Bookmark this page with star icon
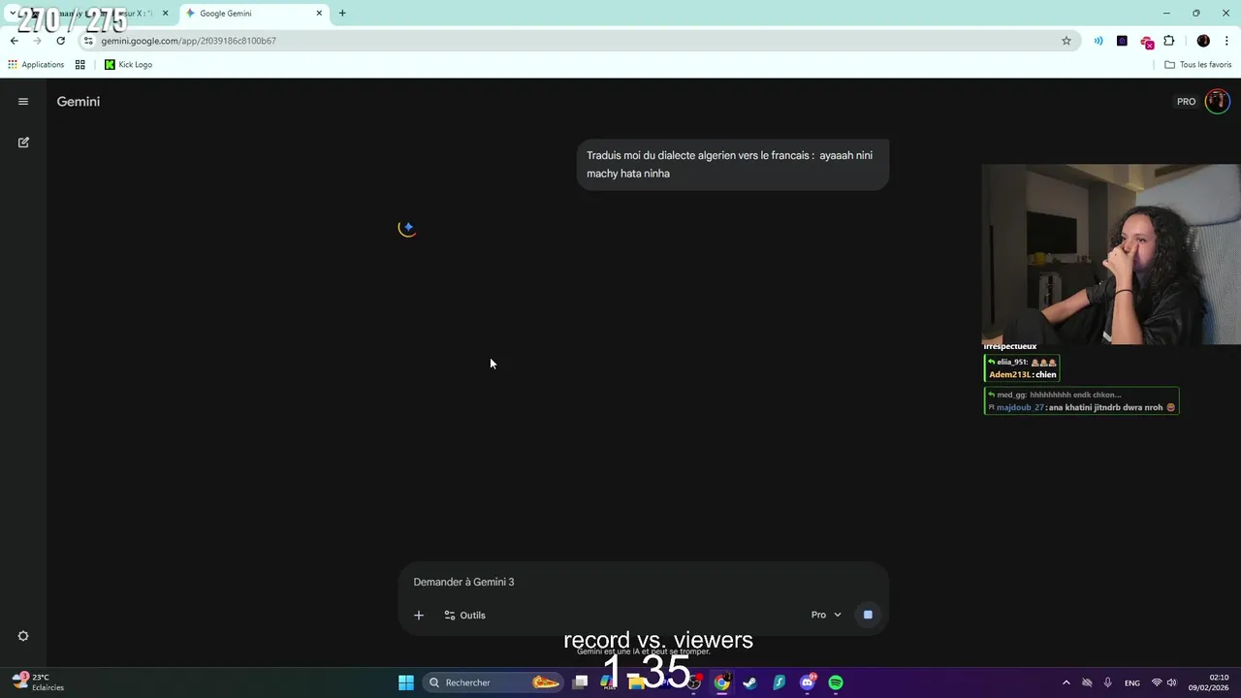The height and width of the screenshot is (698, 1241). coord(1066,41)
